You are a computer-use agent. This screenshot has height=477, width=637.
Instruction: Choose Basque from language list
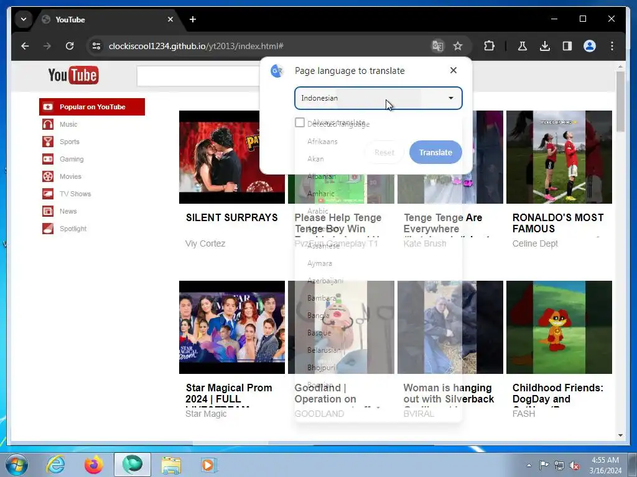click(x=319, y=333)
